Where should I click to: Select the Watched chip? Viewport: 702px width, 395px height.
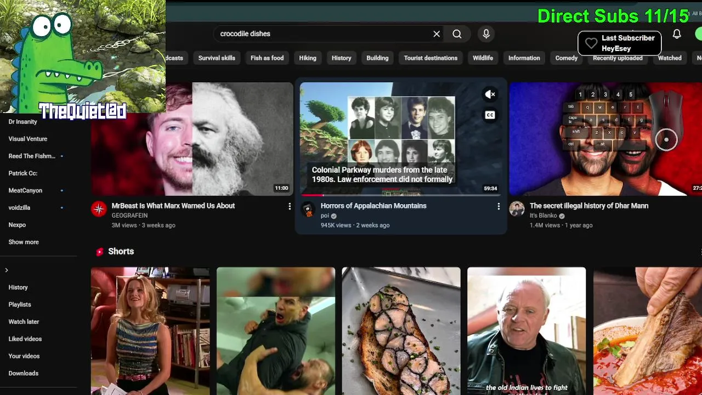click(670, 58)
